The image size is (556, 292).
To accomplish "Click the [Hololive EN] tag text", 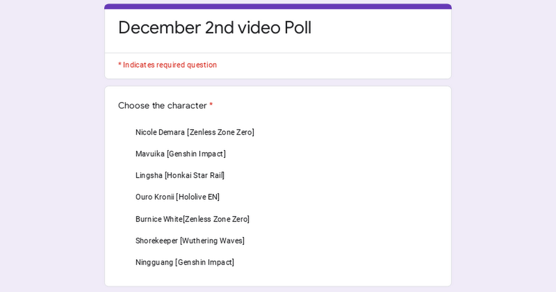I will pos(198,197).
